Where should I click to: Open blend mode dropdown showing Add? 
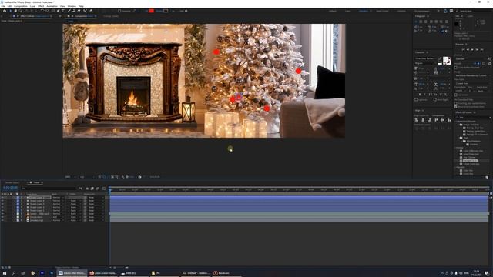[59, 217]
